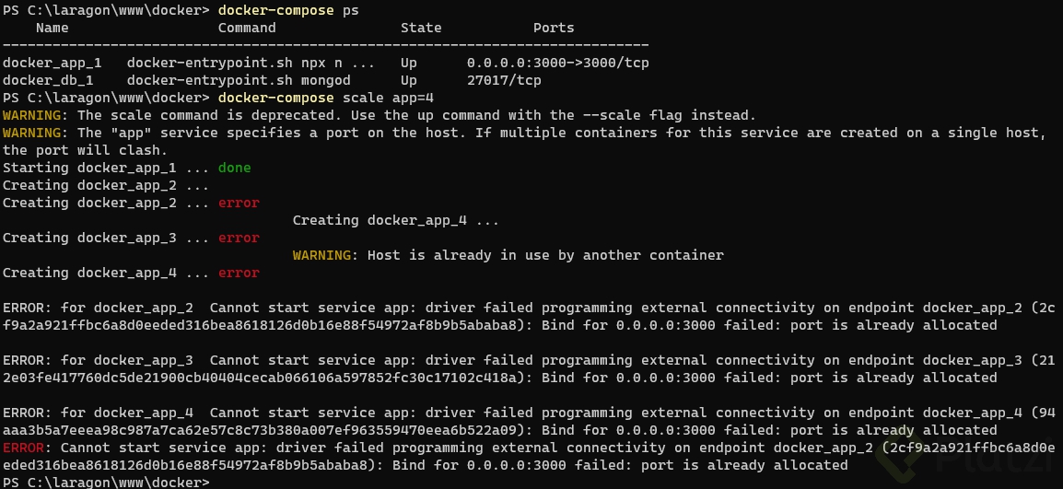Click red "error" beside Creating docker_app_2

point(239,203)
